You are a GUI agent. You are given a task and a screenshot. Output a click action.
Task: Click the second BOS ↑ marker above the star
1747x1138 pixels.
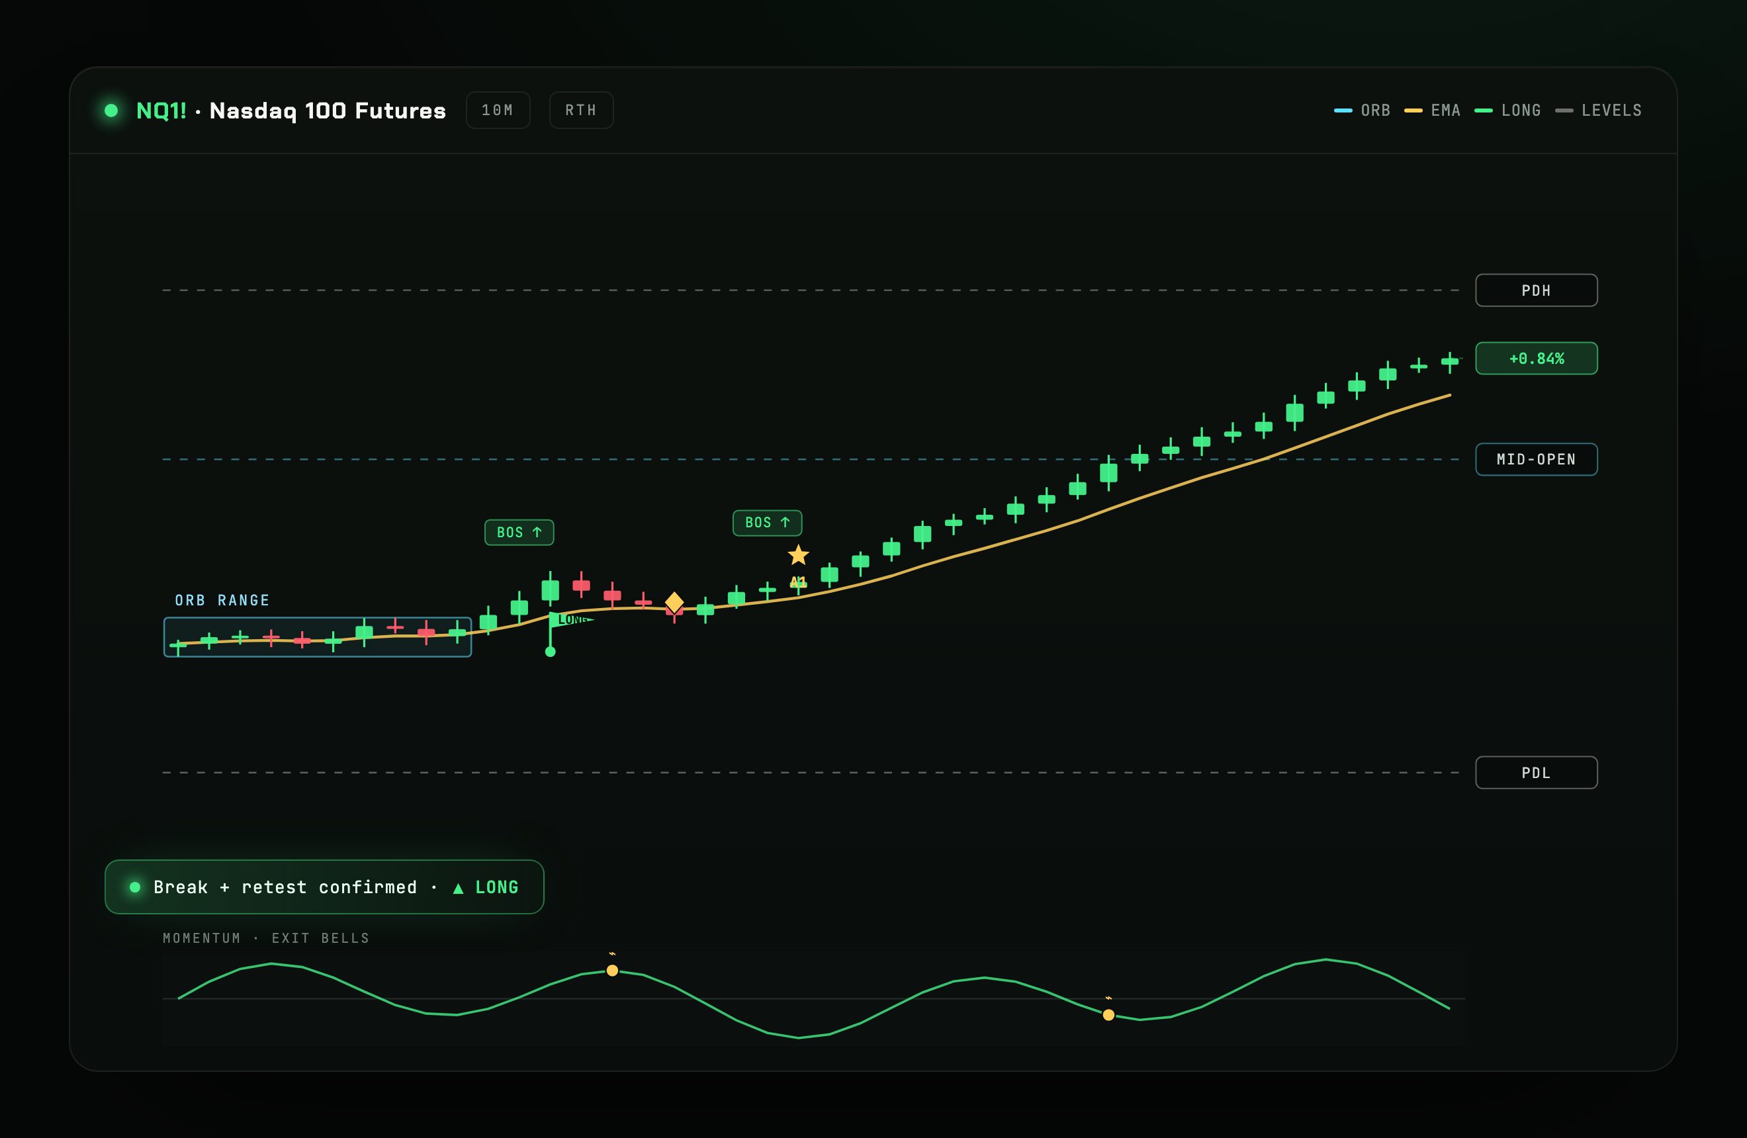[767, 523]
